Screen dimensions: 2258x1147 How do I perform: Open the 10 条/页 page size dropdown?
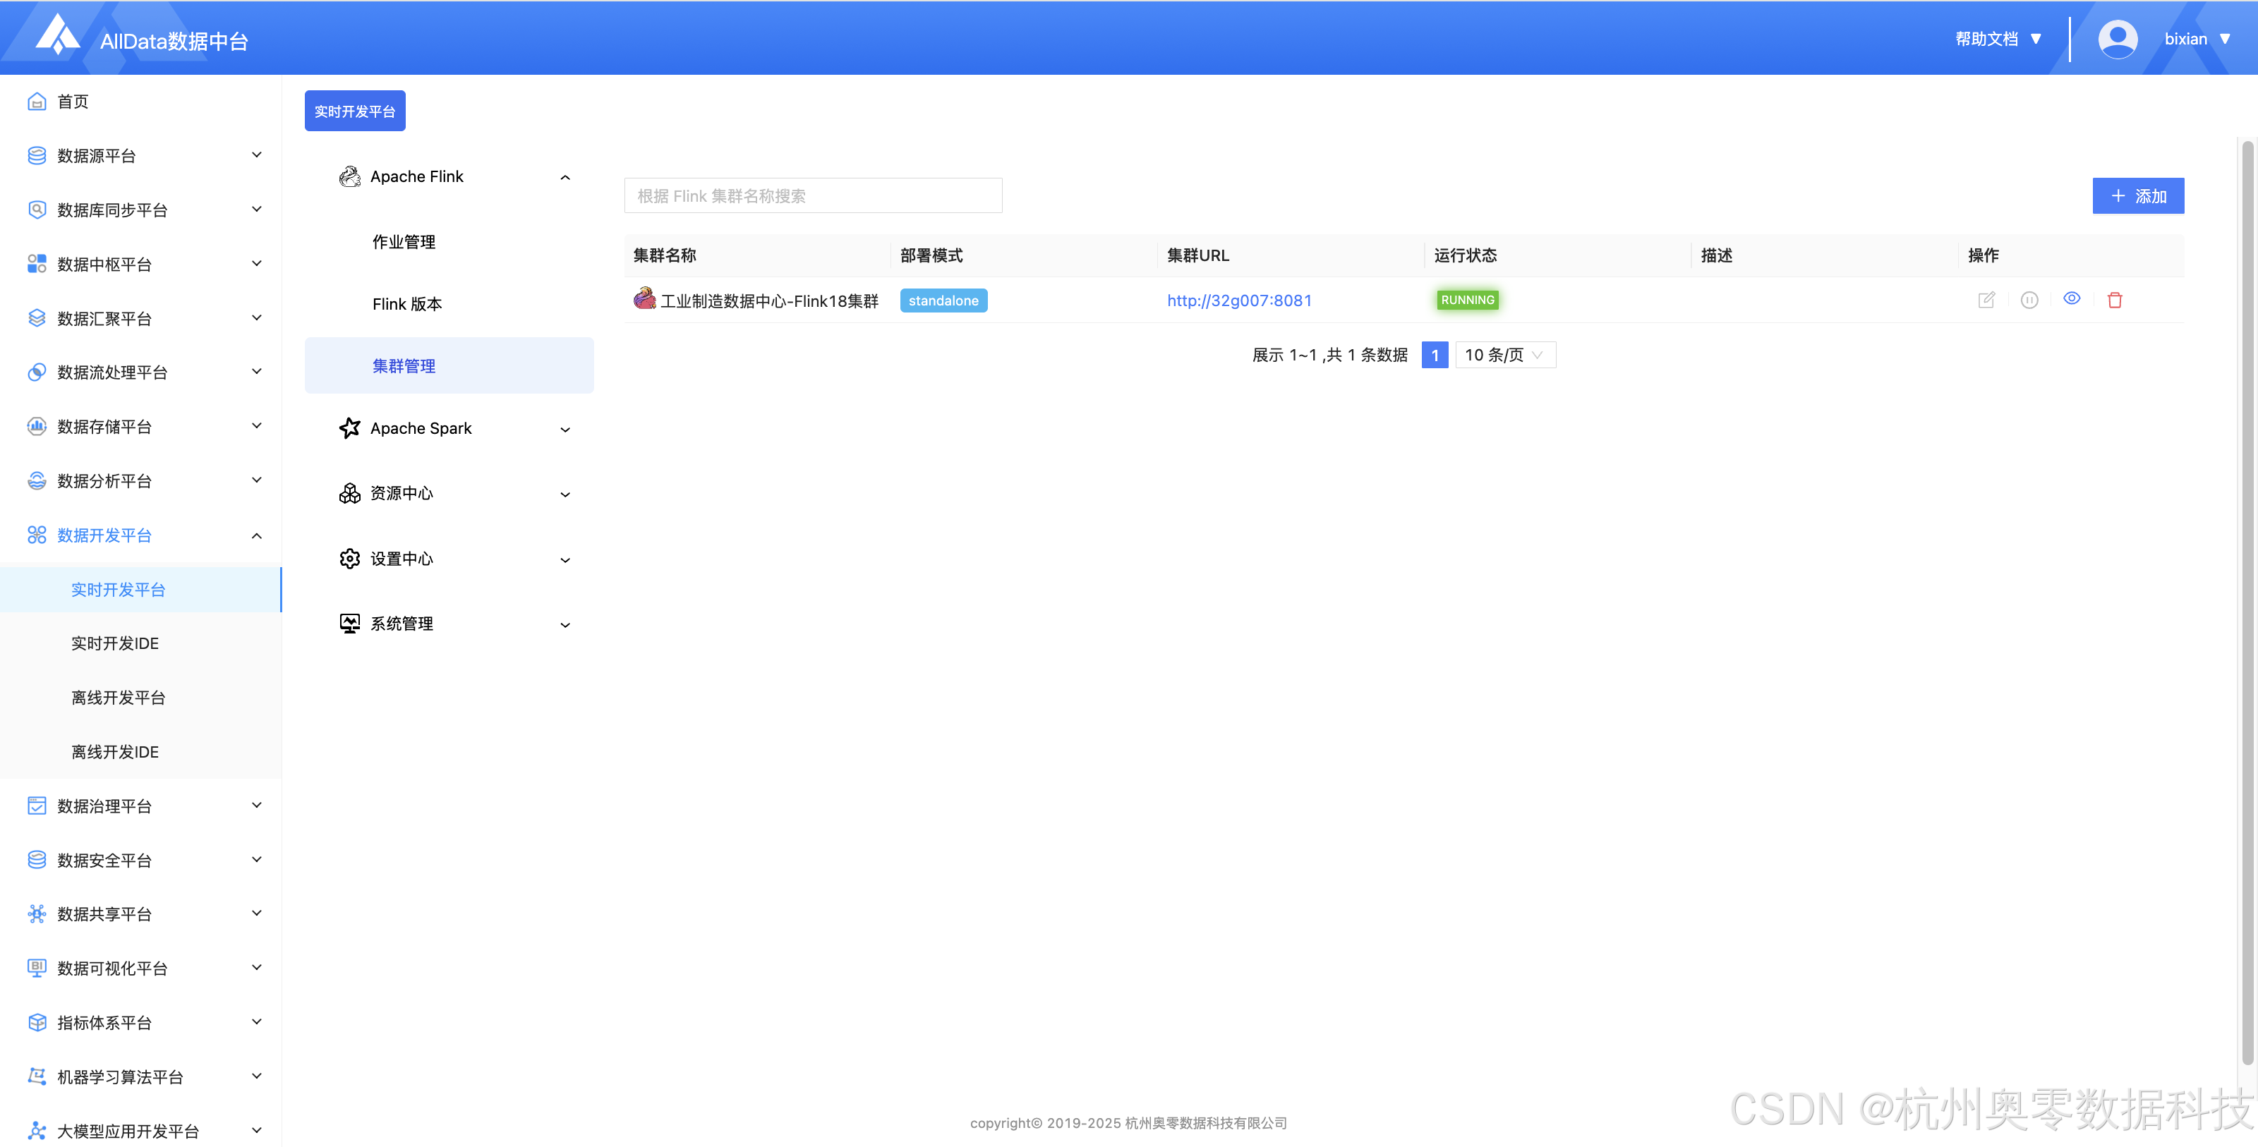coord(1504,355)
